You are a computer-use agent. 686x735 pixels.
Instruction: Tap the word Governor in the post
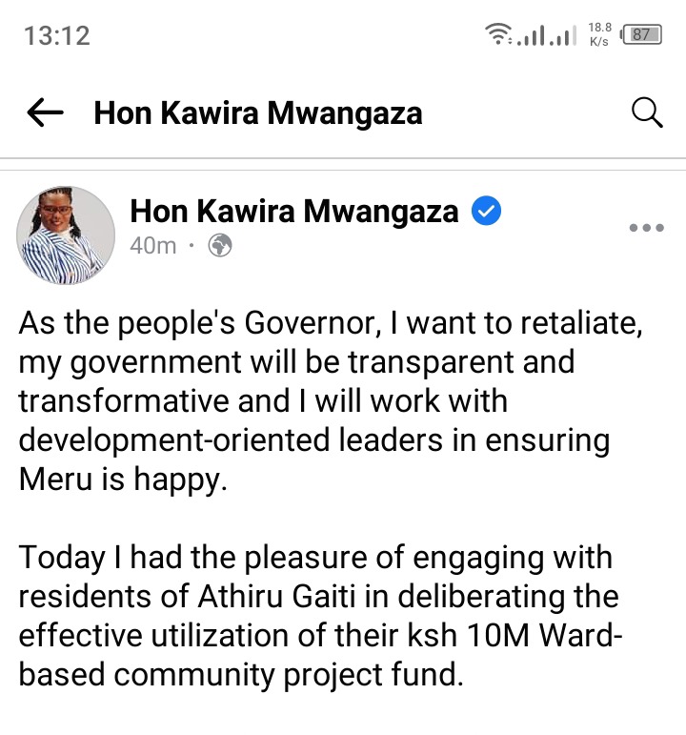pos(313,323)
